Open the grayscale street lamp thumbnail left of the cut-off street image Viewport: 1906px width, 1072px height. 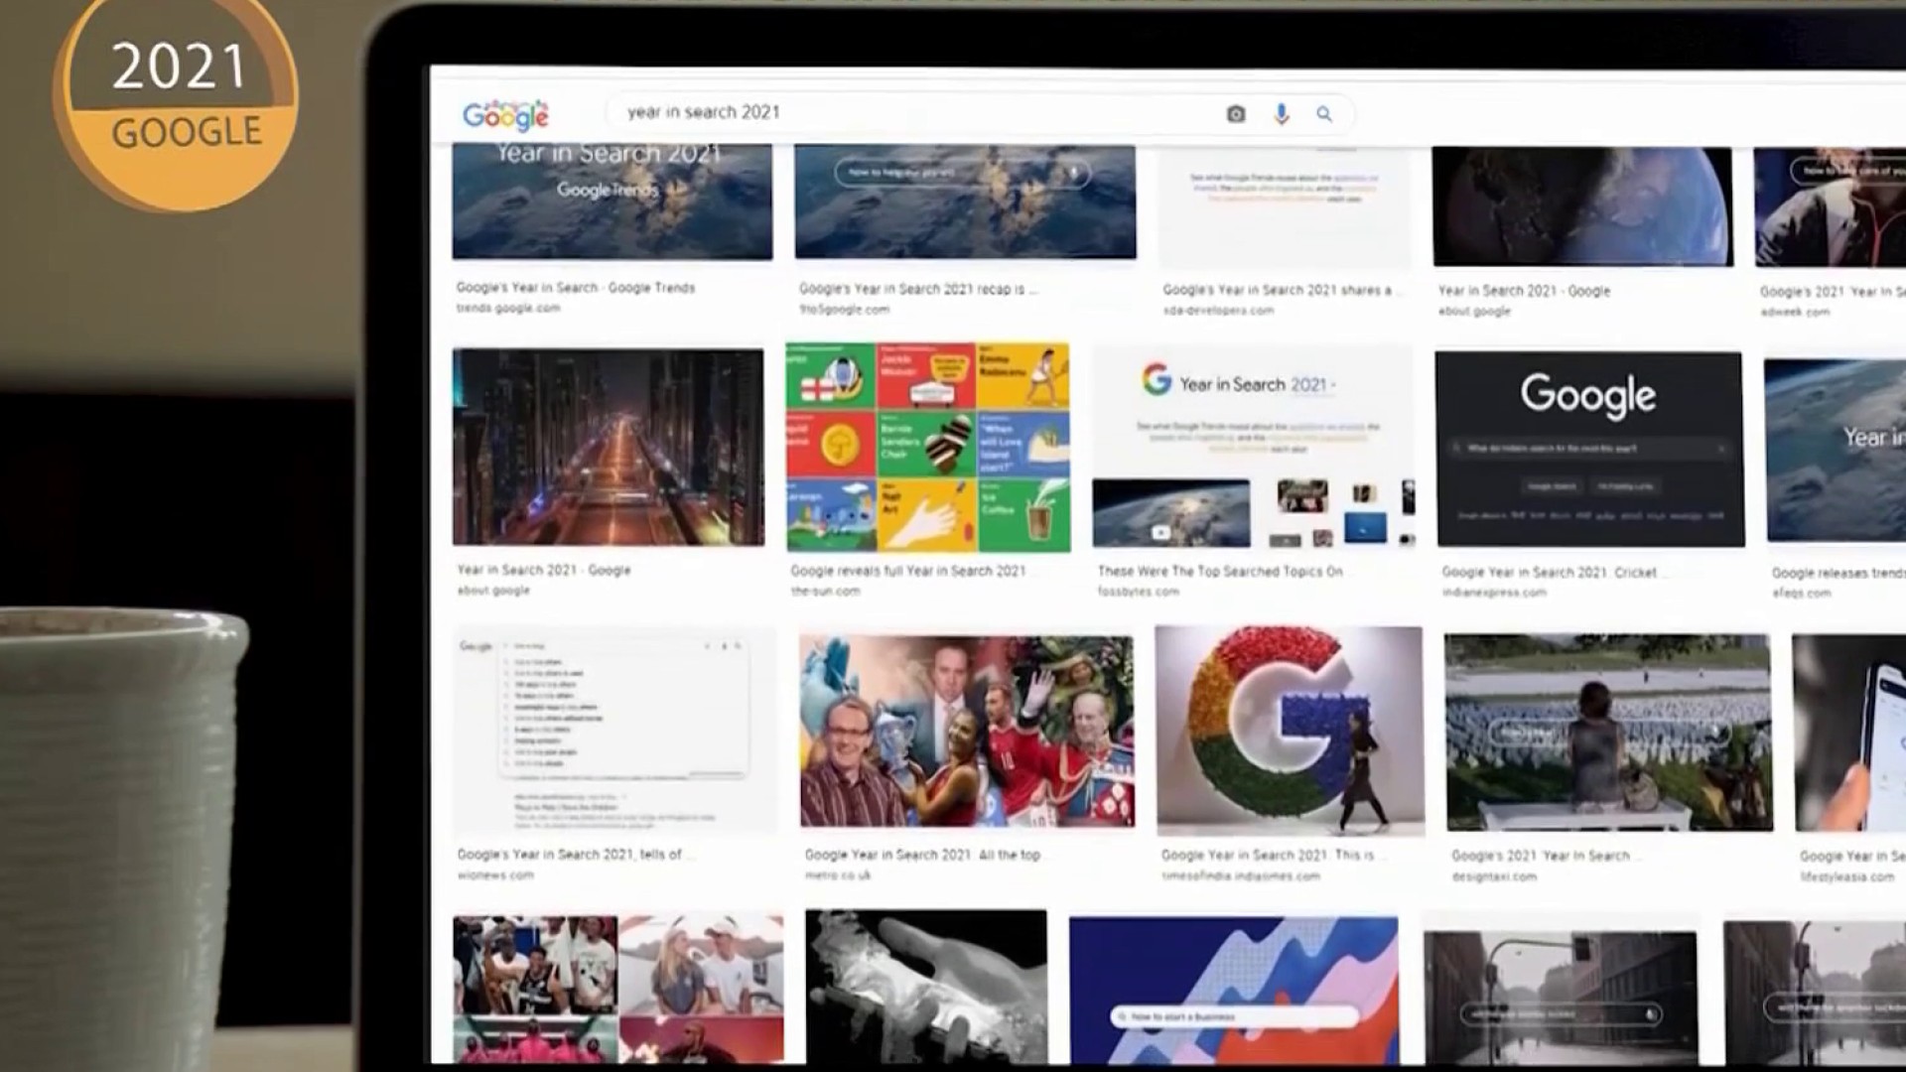tap(1560, 998)
